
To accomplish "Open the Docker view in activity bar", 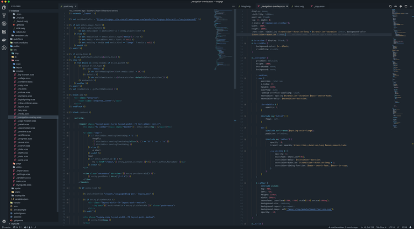I will pos(4,40).
